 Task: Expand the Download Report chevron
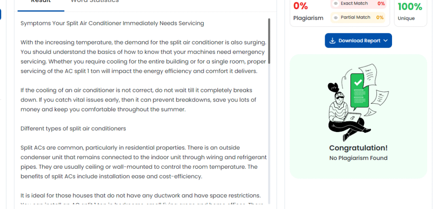(385, 41)
